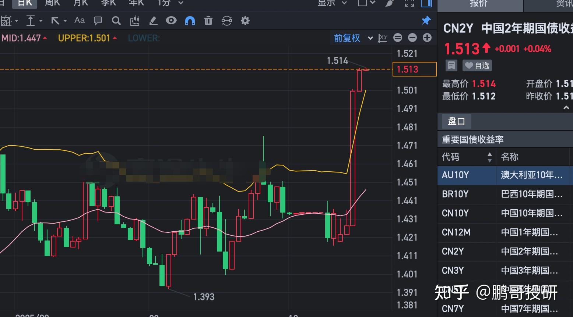This screenshot has height=317, width=573.
Task: Toggle the blue pin icon
Action: (426, 21)
